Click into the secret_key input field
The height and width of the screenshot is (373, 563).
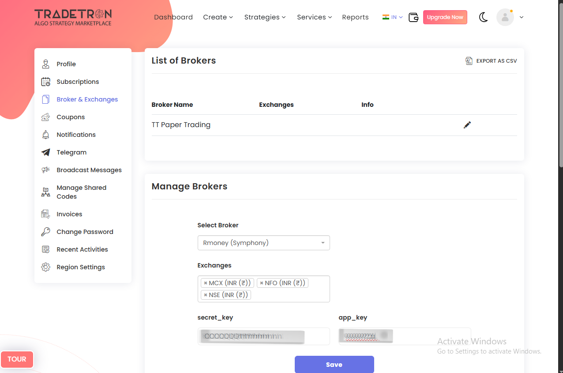[x=263, y=336]
